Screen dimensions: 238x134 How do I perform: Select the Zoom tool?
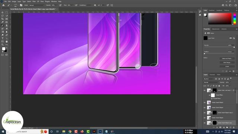[3, 45]
